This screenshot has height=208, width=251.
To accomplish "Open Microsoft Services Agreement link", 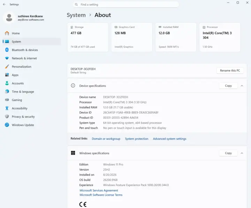I will coord(99,190).
